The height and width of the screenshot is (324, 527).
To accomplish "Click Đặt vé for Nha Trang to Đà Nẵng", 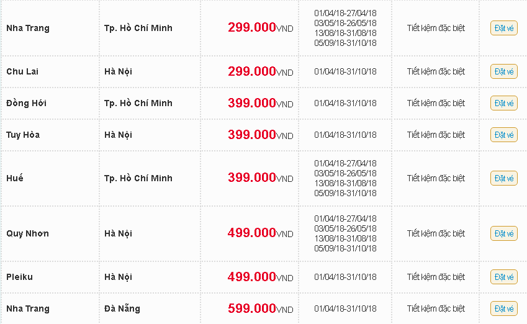I will (x=504, y=308).
